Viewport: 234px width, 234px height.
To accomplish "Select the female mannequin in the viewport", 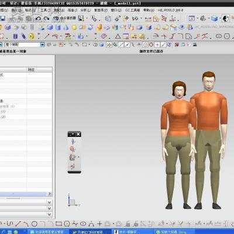I will point(178,144).
